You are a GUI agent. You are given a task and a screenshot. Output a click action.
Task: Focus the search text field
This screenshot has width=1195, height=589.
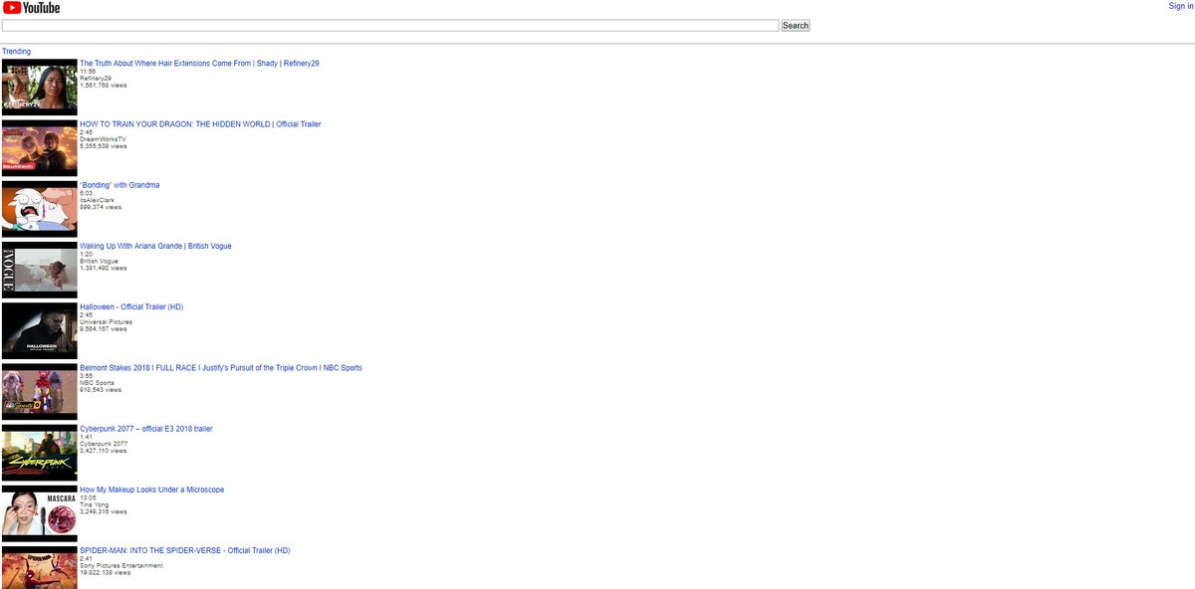390,25
